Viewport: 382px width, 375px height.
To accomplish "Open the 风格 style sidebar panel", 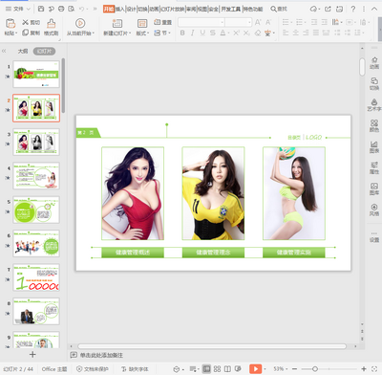I will click(x=374, y=210).
